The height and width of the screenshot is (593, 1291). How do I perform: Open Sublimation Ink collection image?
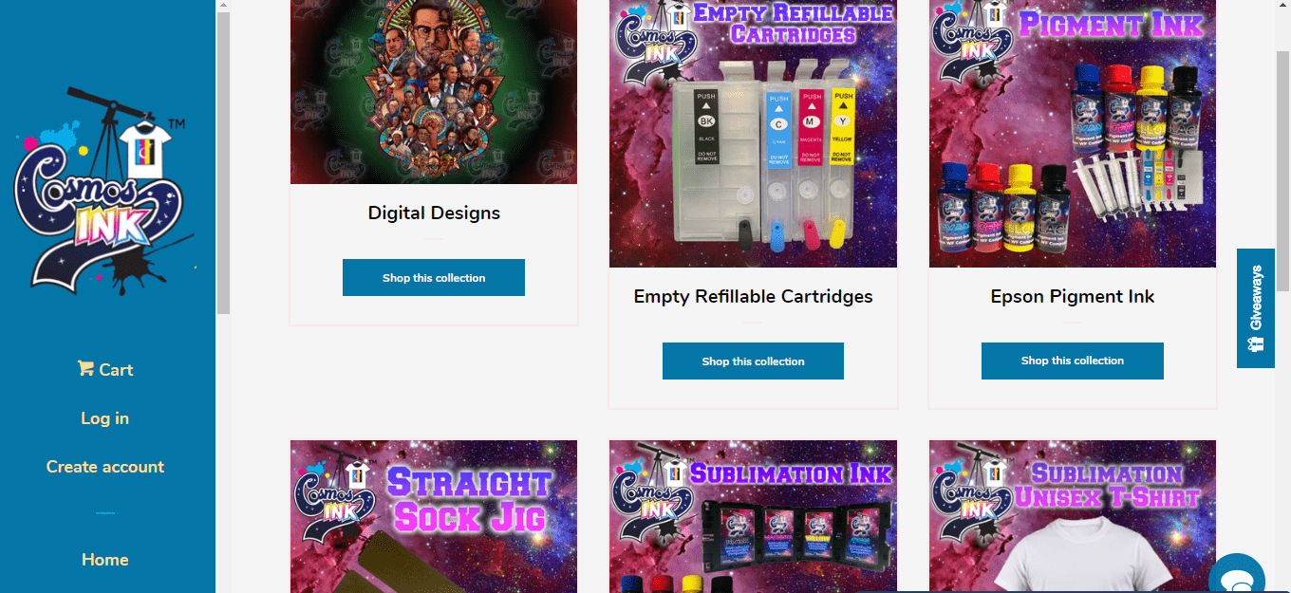(x=753, y=516)
